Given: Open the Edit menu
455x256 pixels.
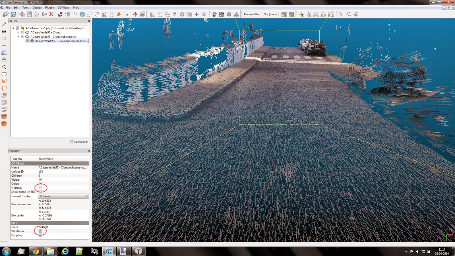Looking at the screenshot, I should (16, 8).
